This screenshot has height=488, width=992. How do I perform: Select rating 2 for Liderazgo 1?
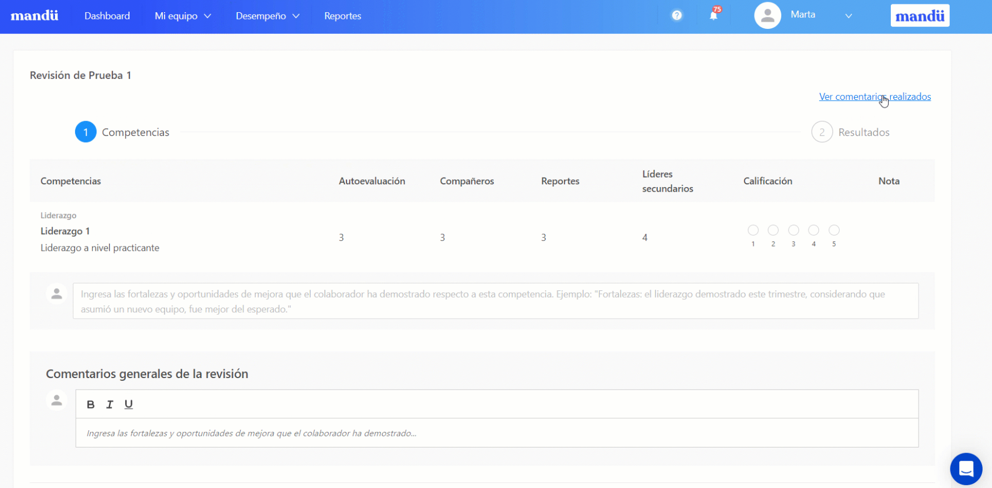(x=773, y=230)
